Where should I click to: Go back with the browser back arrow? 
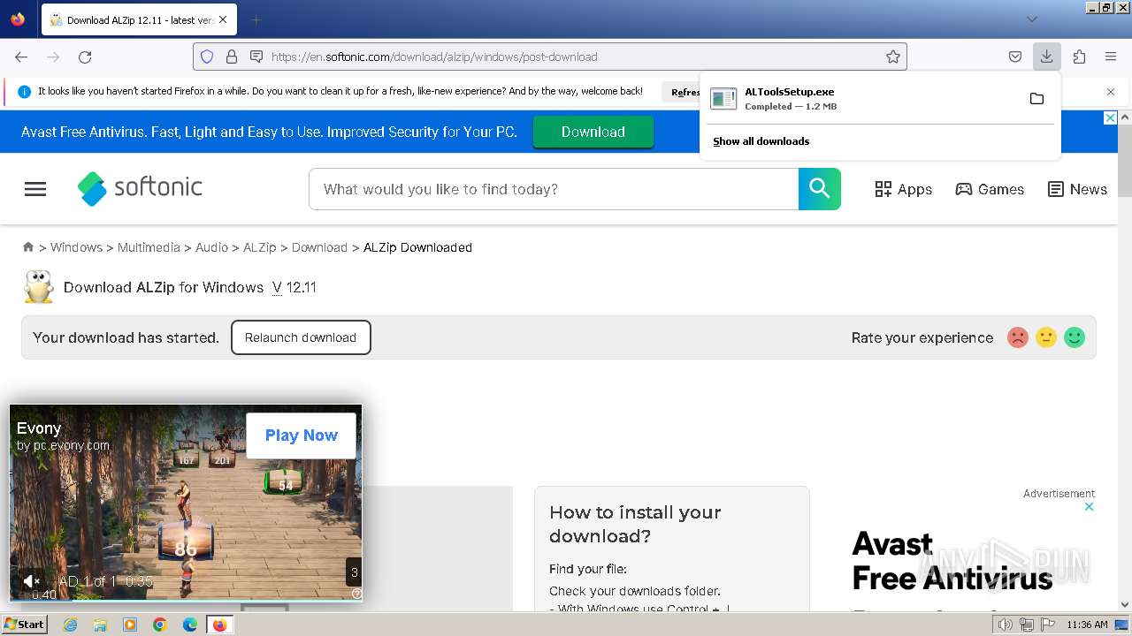[21, 57]
